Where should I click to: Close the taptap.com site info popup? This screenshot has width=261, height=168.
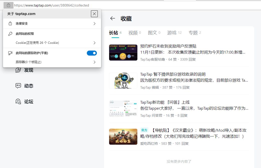tap(94, 14)
